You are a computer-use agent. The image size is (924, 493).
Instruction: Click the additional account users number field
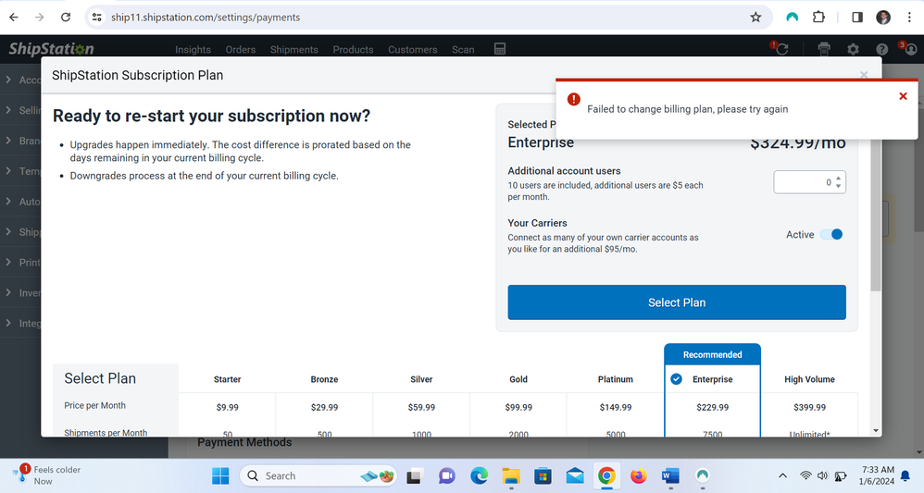(x=802, y=182)
